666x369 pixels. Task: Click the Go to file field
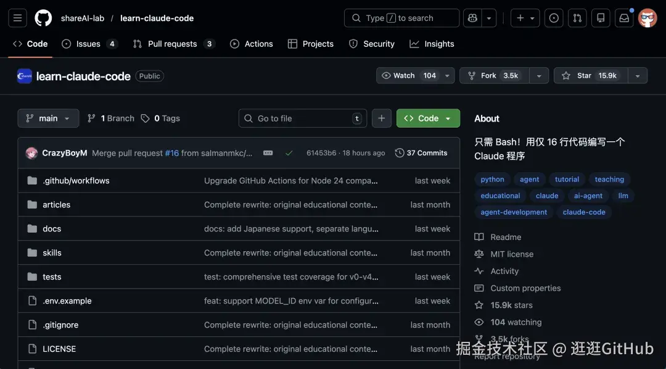(x=302, y=118)
